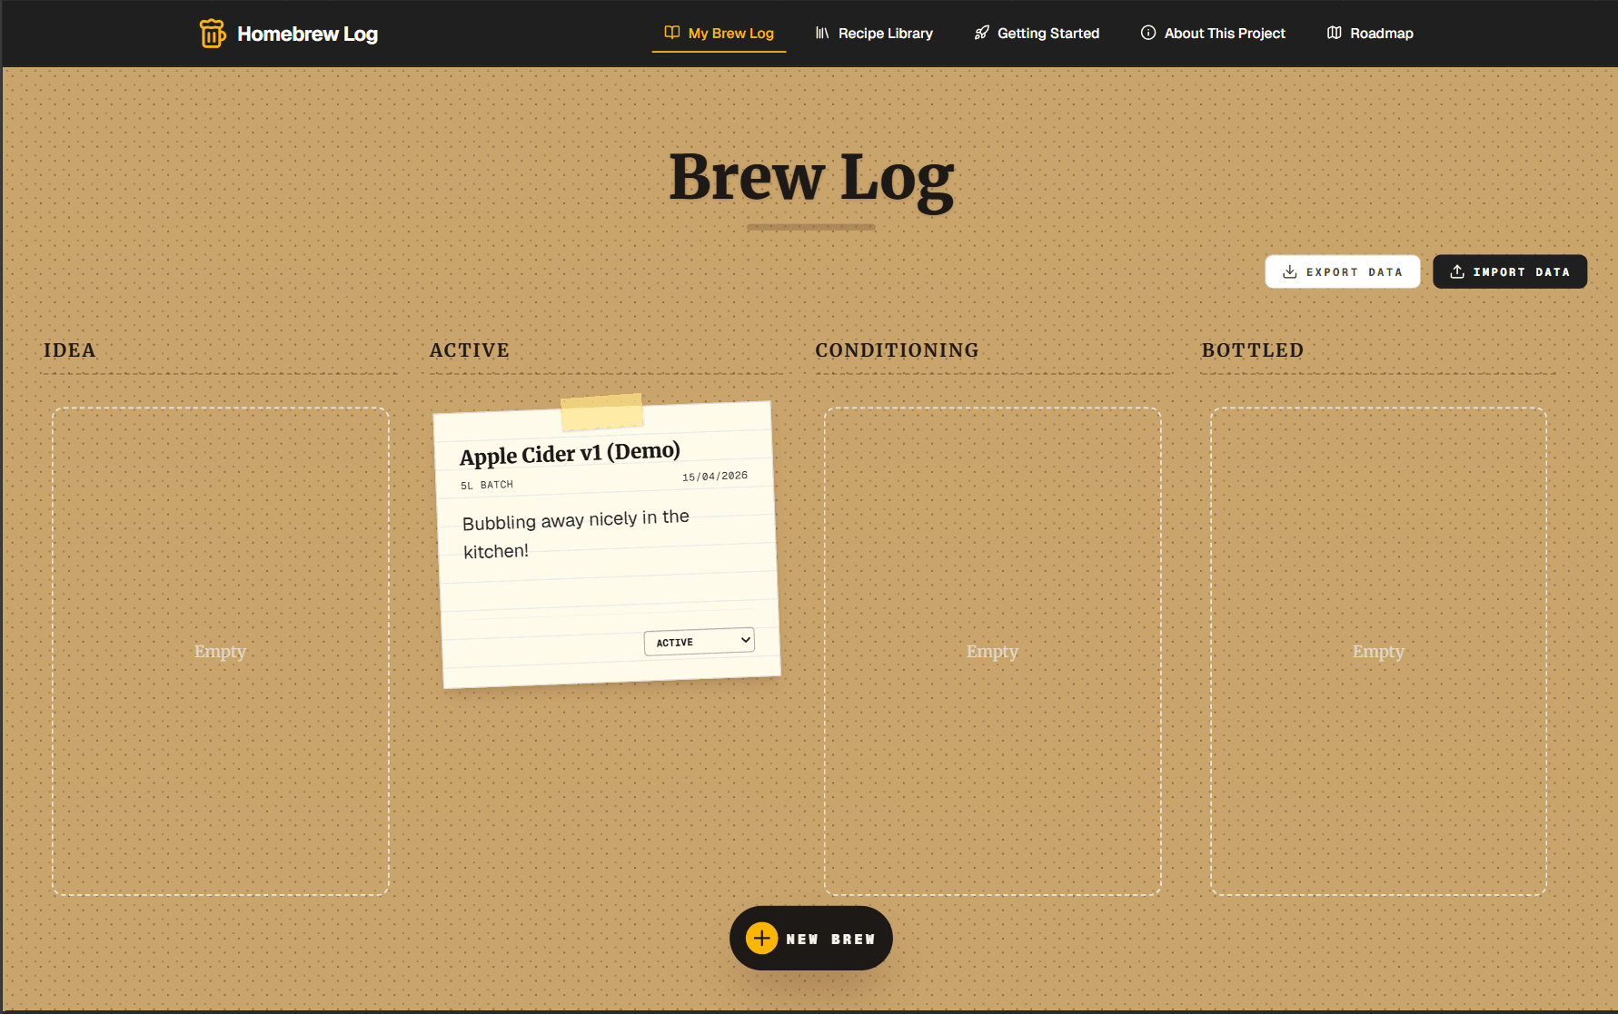Click the plus icon on New Brew button

click(x=761, y=938)
